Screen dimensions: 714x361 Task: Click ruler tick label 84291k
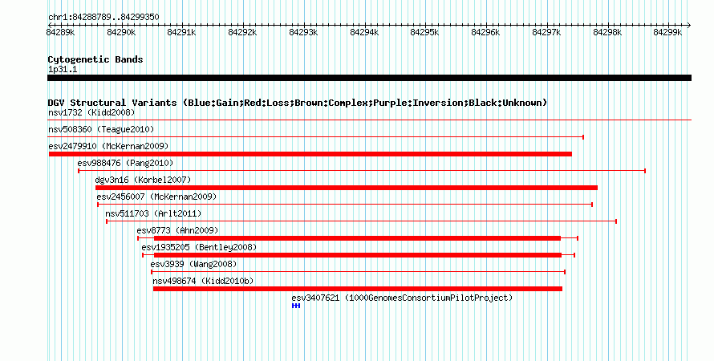(x=181, y=32)
